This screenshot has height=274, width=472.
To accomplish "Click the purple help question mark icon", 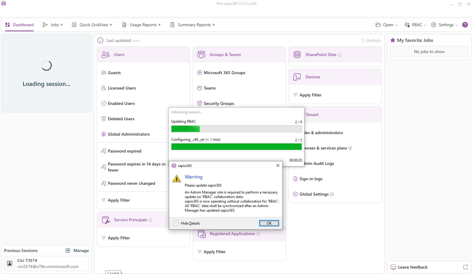I will (465, 25).
